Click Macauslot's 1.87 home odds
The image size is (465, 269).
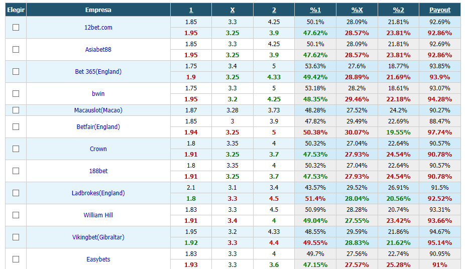191,110
